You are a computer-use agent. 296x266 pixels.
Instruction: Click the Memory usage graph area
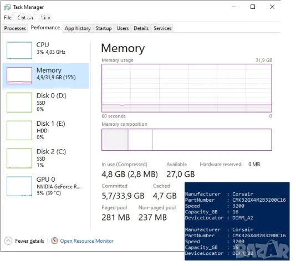187,88
